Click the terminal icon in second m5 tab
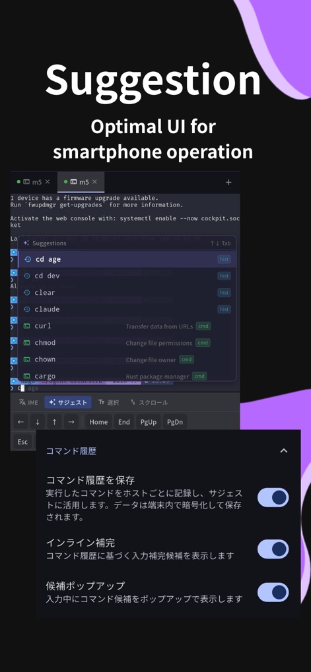Viewport: 311px width, 672px height. pyautogui.click(x=74, y=182)
